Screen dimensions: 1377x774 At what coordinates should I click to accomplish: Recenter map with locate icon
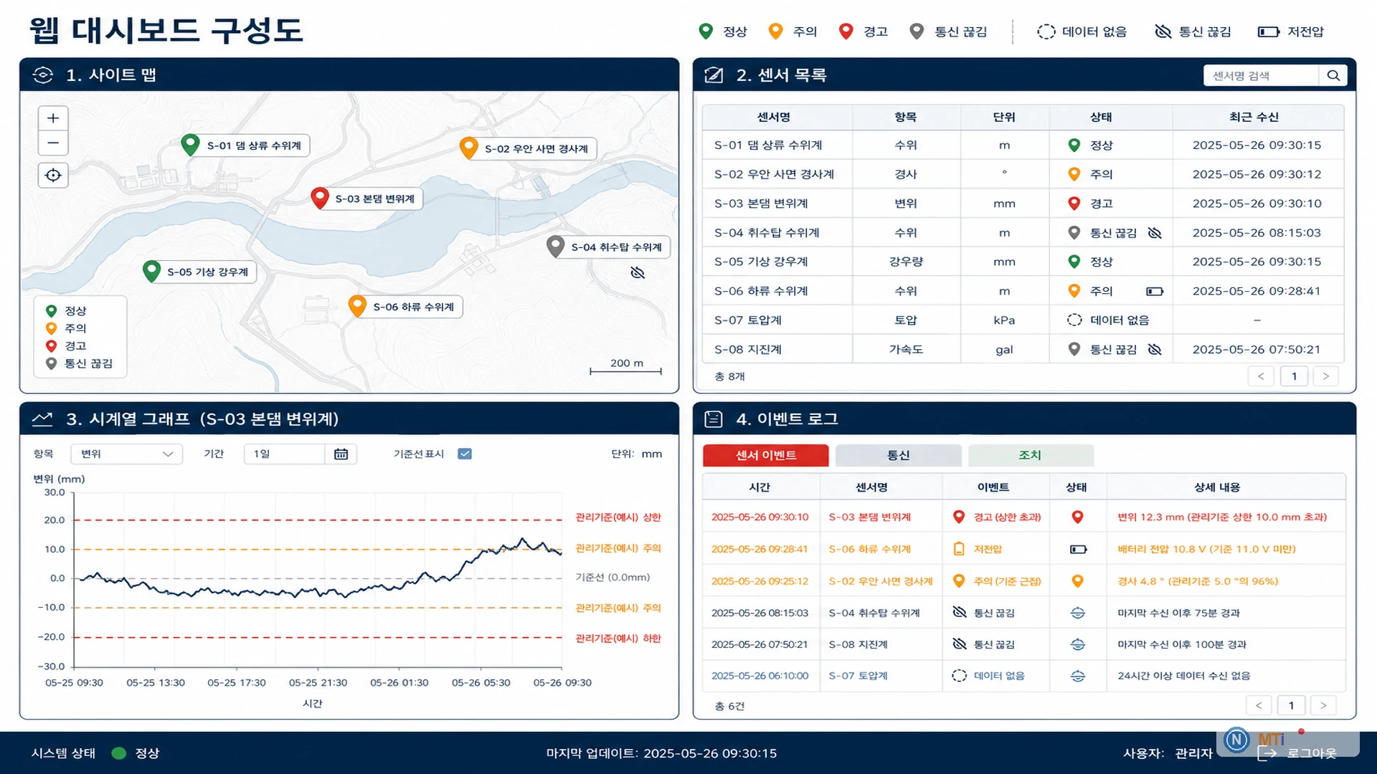53,175
